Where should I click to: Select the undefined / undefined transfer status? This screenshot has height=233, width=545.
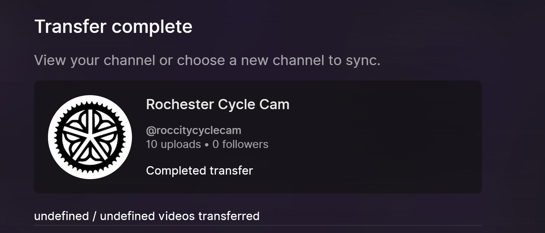(147, 216)
